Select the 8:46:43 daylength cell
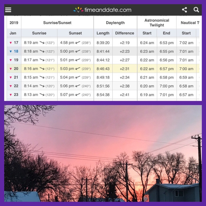 click(x=103, y=69)
